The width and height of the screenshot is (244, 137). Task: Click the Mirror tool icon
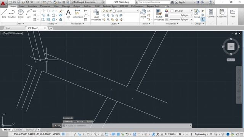tap(48, 15)
